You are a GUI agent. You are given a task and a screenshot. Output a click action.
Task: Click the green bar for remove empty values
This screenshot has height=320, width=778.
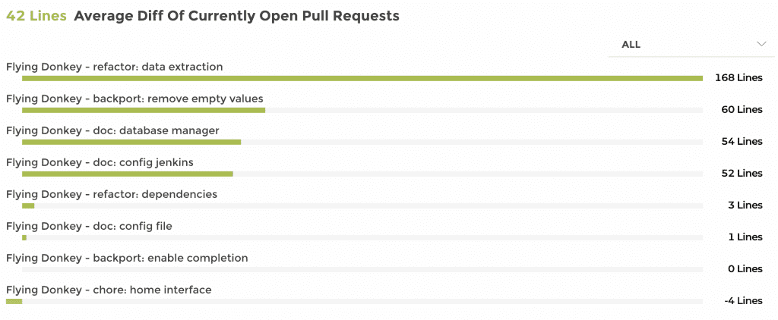[144, 110]
